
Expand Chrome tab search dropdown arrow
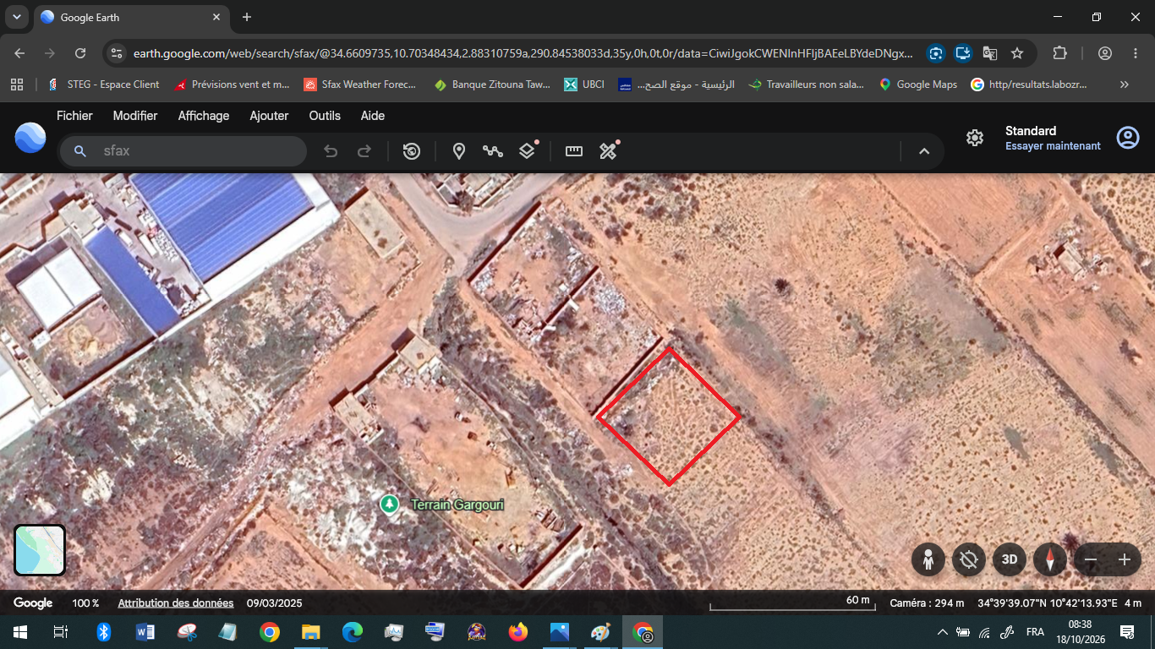click(16, 17)
